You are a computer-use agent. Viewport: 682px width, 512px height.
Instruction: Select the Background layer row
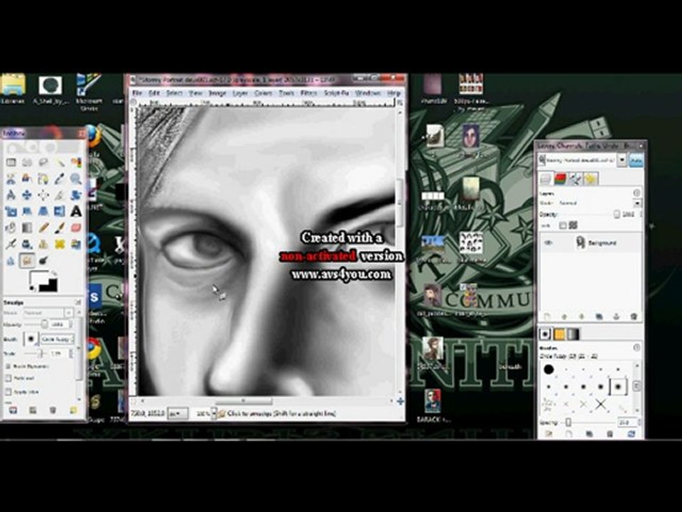click(x=590, y=243)
